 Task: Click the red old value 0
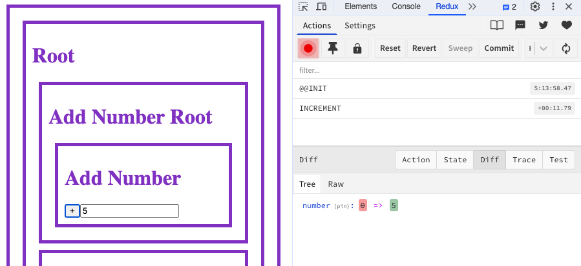point(363,206)
